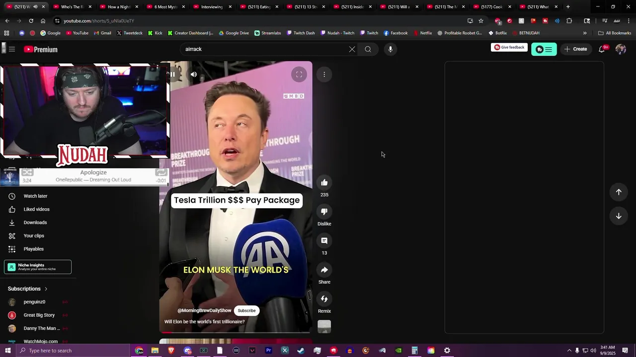Click the search magnifier button
The height and width of the screenshot is (357, 636).
(x=368, y=49)
